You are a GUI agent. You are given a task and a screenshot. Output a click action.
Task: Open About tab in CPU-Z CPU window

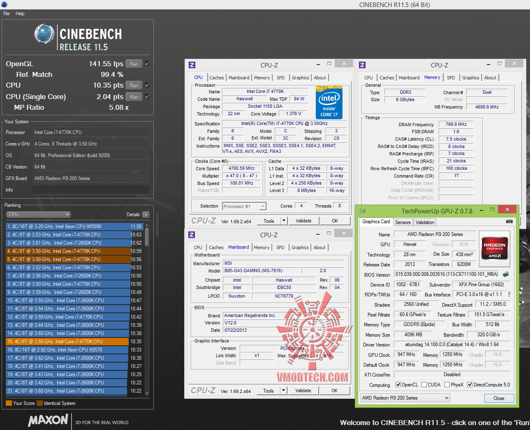pos(320,78)
